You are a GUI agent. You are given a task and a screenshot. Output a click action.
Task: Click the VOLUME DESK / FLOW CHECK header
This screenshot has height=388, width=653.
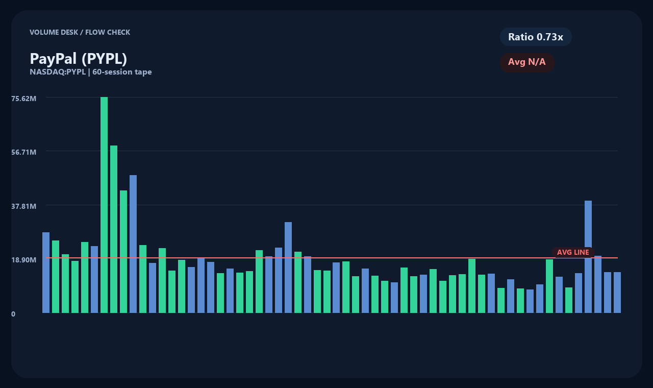pyautogui.click(x=80, y=32)
